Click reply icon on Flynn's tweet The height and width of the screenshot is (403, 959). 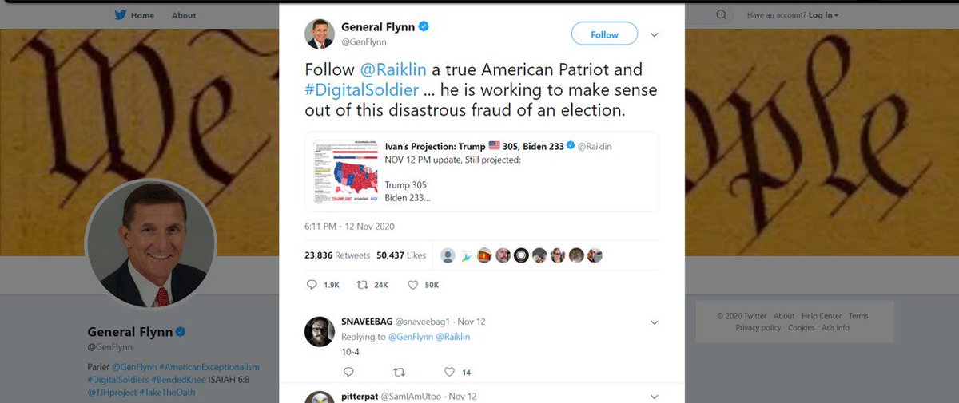tap(312, 285)
